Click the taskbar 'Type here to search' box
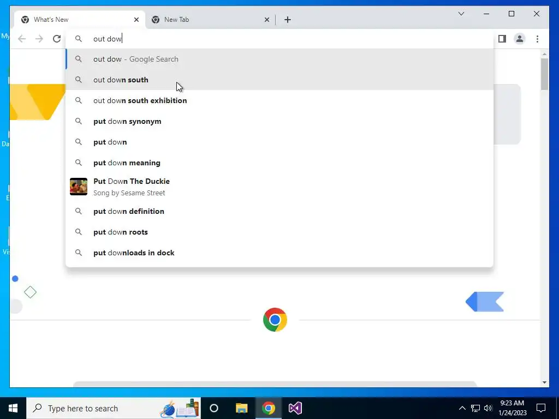 [114, 408]
